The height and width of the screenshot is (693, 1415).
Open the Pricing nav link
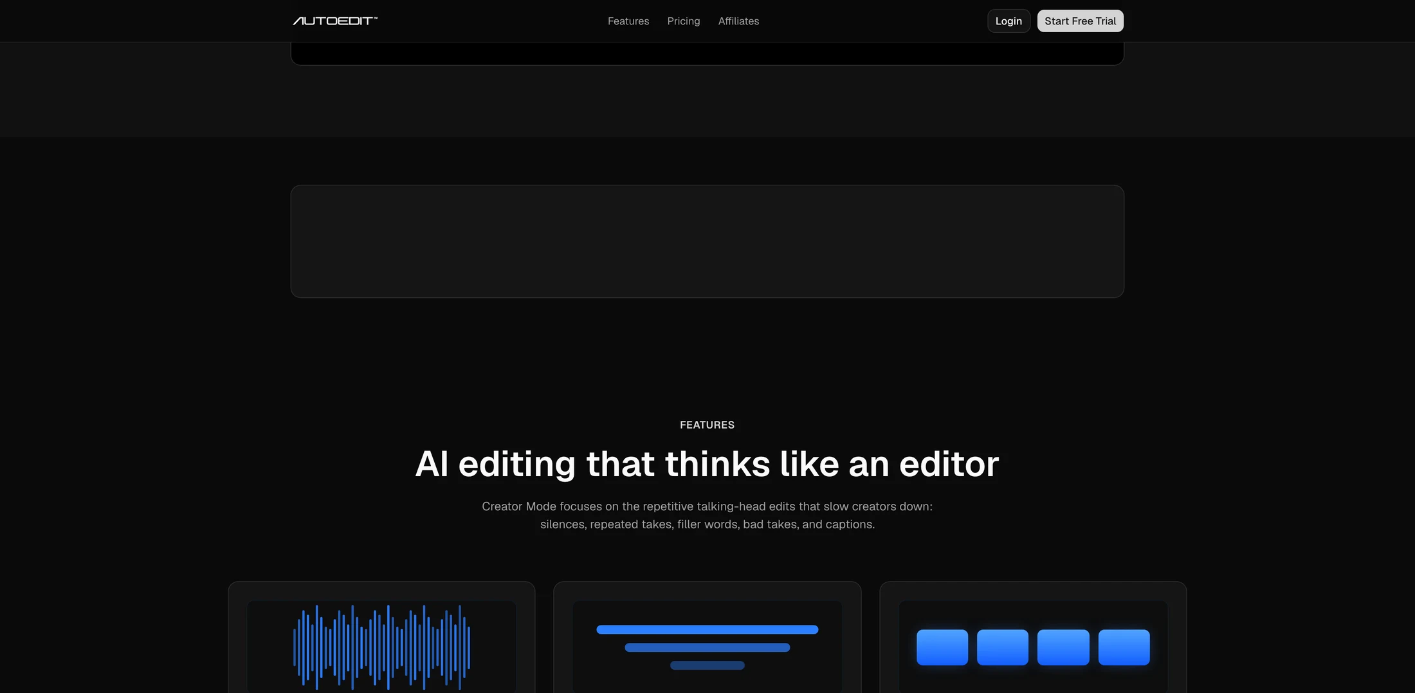[684, 21]
